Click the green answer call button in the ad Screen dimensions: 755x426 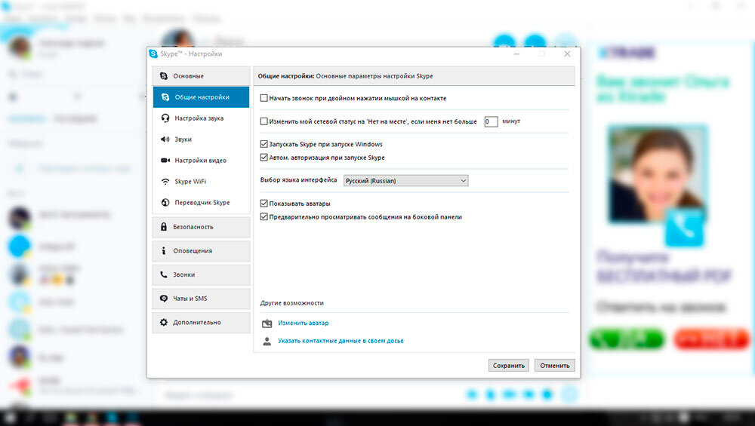coord(627,339)
